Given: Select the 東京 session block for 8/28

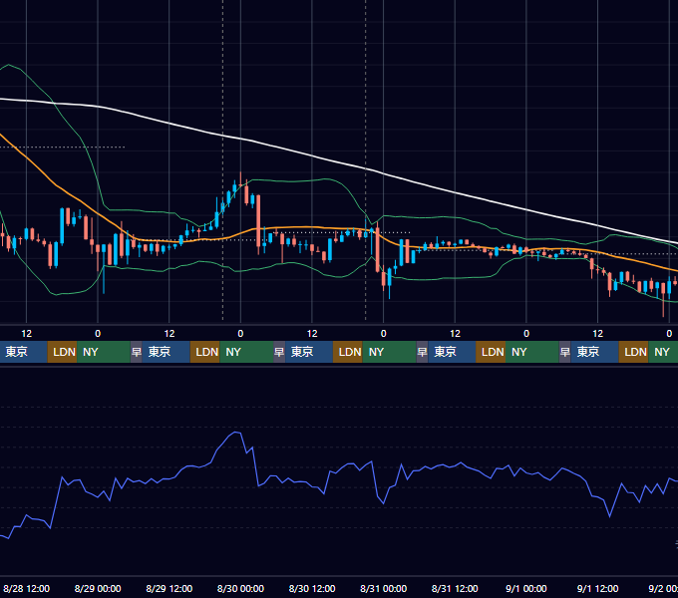Looking at the screenshot, I should [x=23, y=352].
